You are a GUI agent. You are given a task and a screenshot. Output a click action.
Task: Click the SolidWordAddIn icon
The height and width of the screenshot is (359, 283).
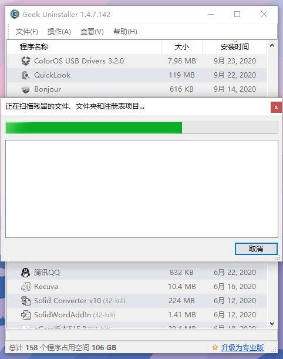click(x=26, y=315)
